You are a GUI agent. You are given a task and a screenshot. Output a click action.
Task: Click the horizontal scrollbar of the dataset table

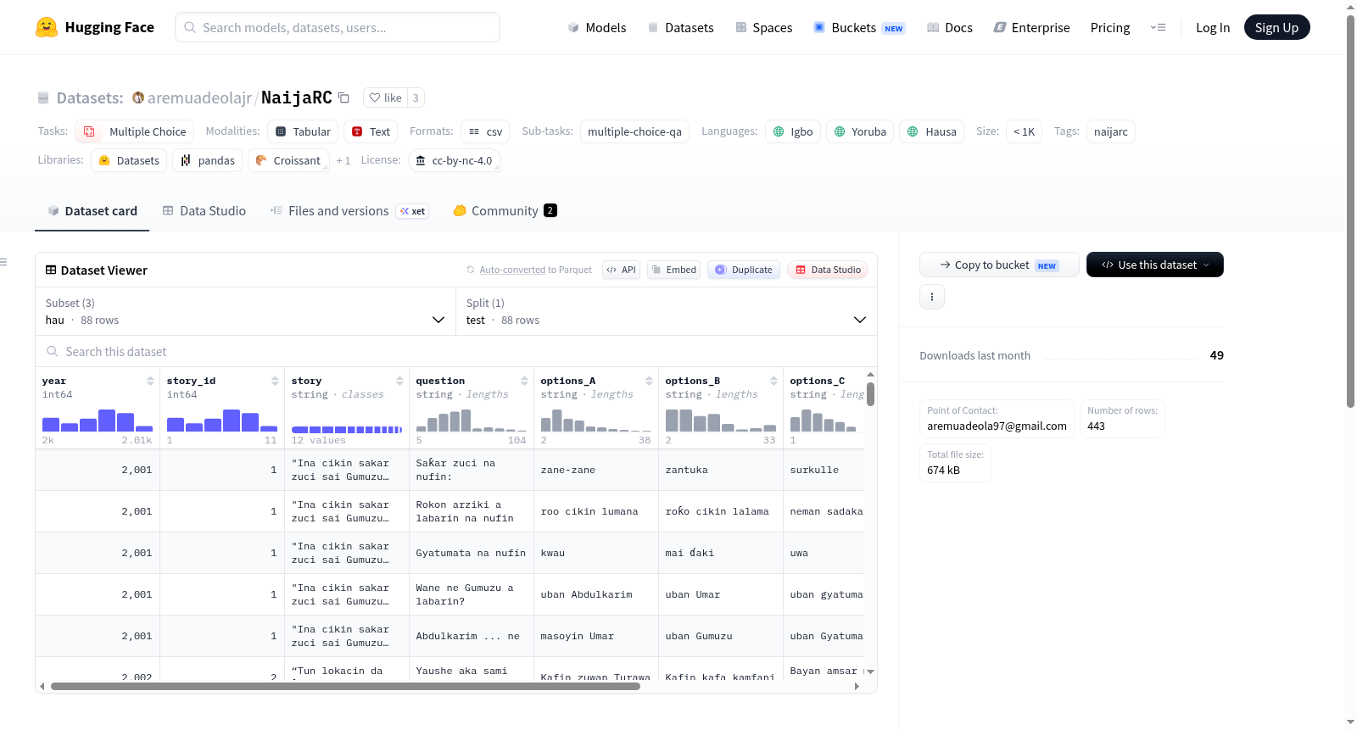tap(345, 686)
